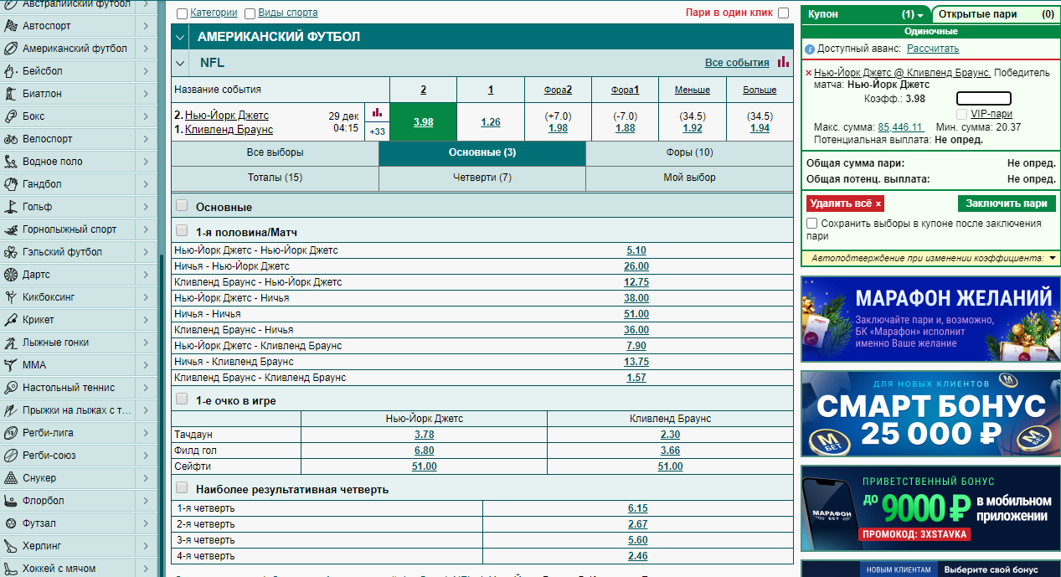1061x577 pixels.
Task: Select the 1.26 odds for Cleveland Browns
Action: coord(491,122)
